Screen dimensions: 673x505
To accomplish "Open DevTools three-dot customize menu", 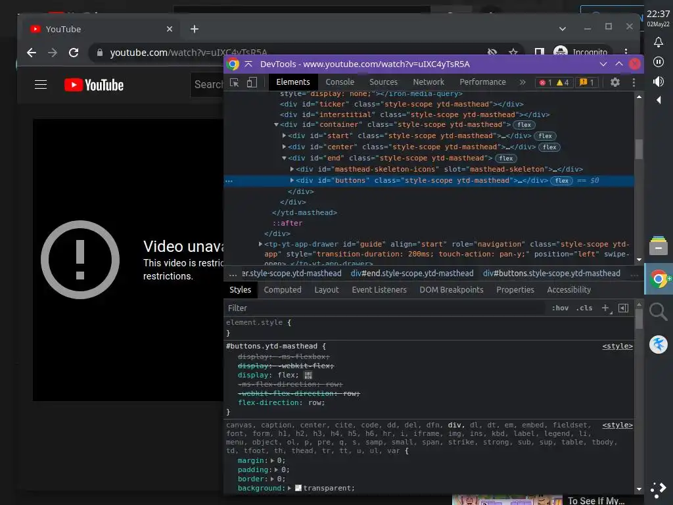I will (x=634, y=82).
